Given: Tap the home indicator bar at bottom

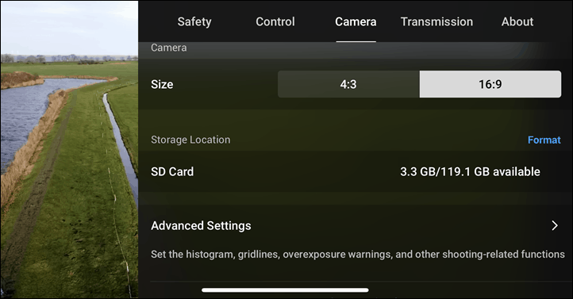Looking at the screenshot, I should click(285, 290).
